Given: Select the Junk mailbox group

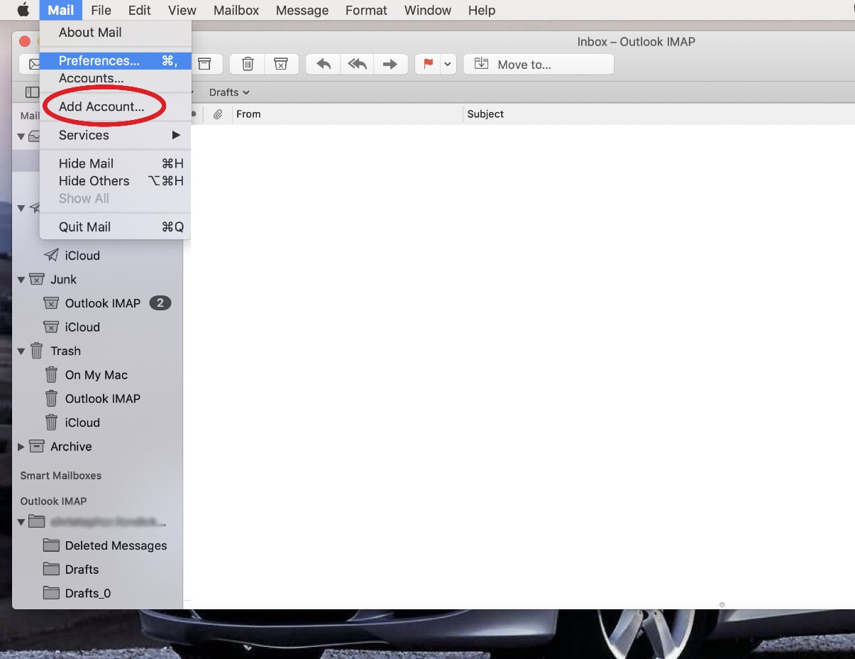Looking at the screenshot, I should point(63,280).
